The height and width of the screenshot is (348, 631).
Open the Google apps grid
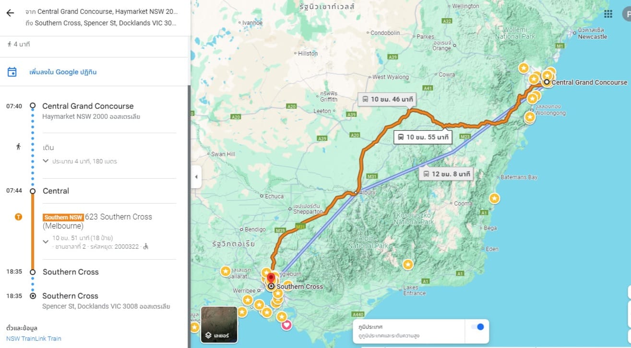pos(608,14)
